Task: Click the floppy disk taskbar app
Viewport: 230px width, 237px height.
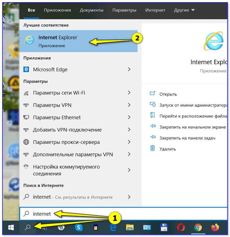Action: 164,227
